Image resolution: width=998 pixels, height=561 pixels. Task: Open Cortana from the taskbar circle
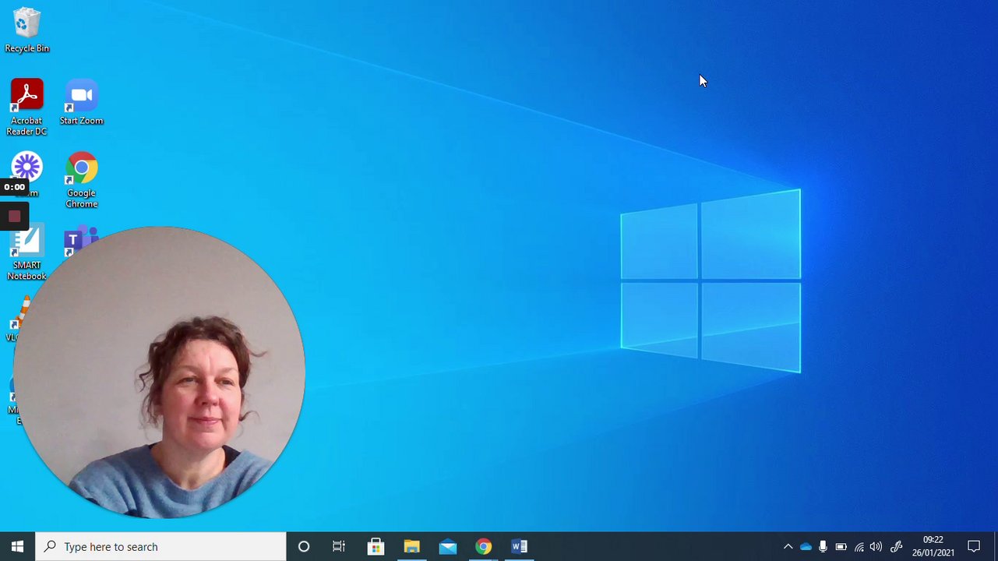304,546
